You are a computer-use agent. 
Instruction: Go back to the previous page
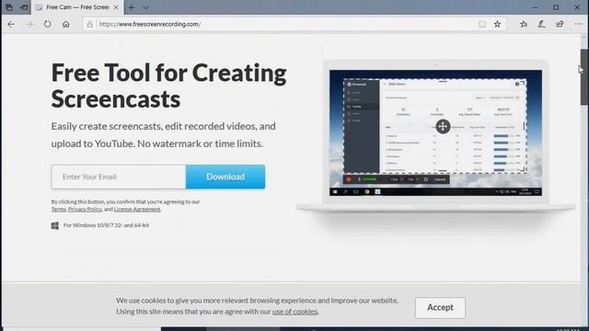(x=11, y=24)
